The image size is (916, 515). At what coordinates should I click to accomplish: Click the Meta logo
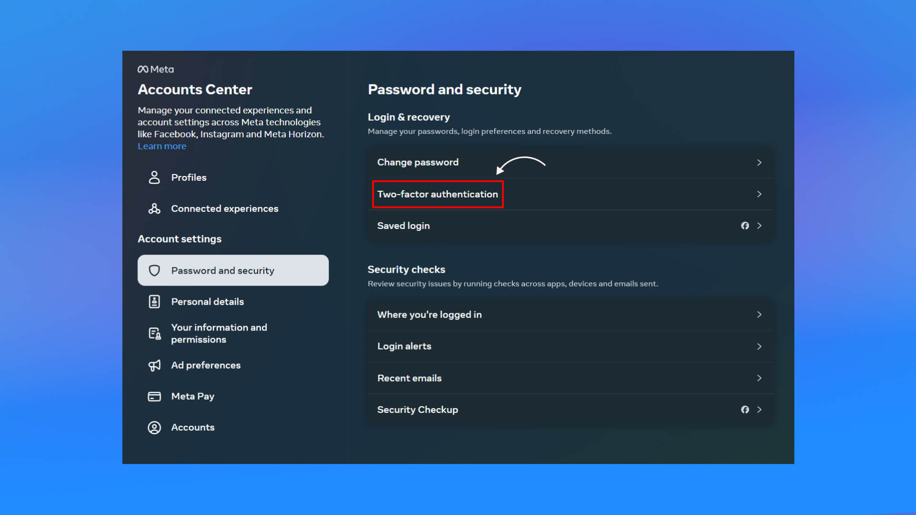(156, 69)
